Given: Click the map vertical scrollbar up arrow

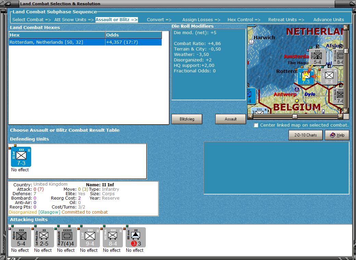Looking at the screenshot, I should 346,27.
